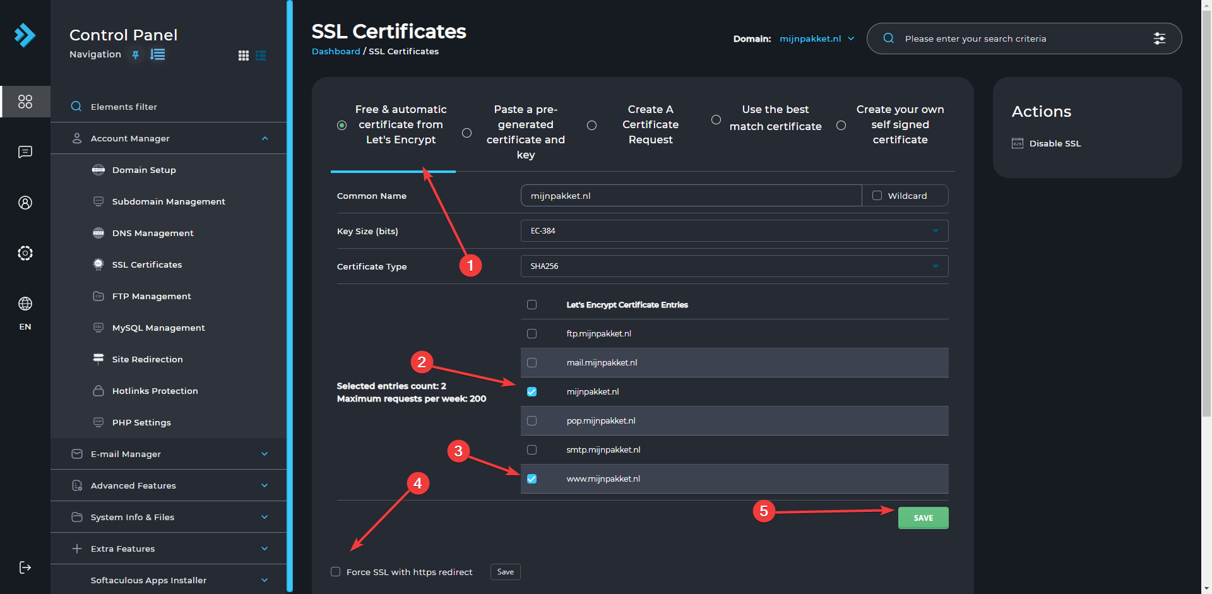Open the dashboard grid icon in left rail
Viewport: 1212px width, 594px height.
point(25,102)
